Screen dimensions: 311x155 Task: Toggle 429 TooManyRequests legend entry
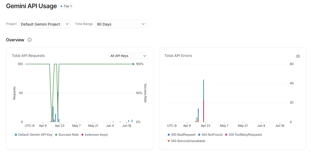(243, 135)
